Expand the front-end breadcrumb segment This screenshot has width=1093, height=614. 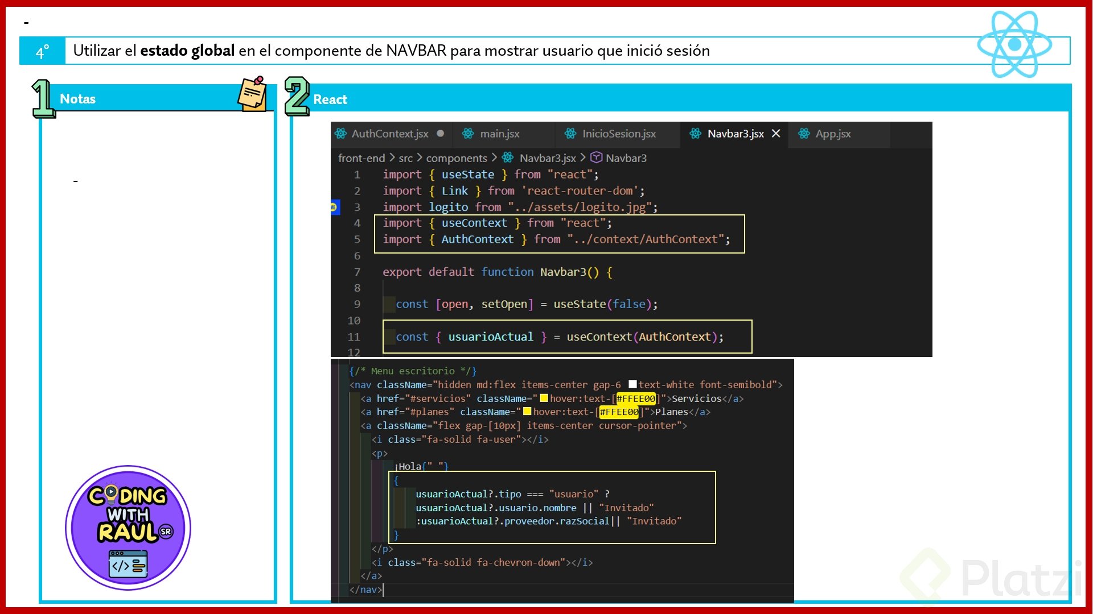click(x=361, y=158)
